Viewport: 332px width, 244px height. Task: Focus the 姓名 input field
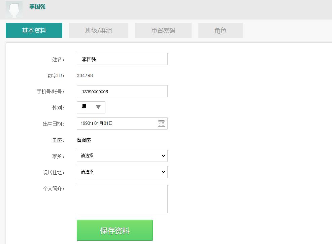pos(122,59)
